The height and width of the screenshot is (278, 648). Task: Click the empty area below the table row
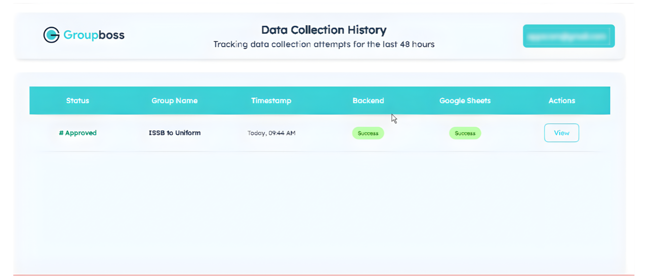coord(320,207)
